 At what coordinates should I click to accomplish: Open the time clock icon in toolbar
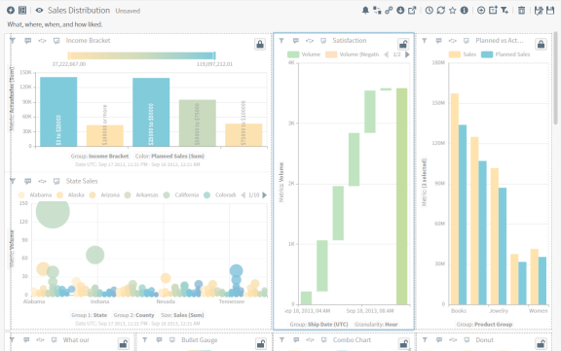pyautogui.click(x=429, y=11)
